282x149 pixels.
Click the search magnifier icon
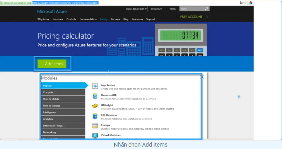pos(206,9)
